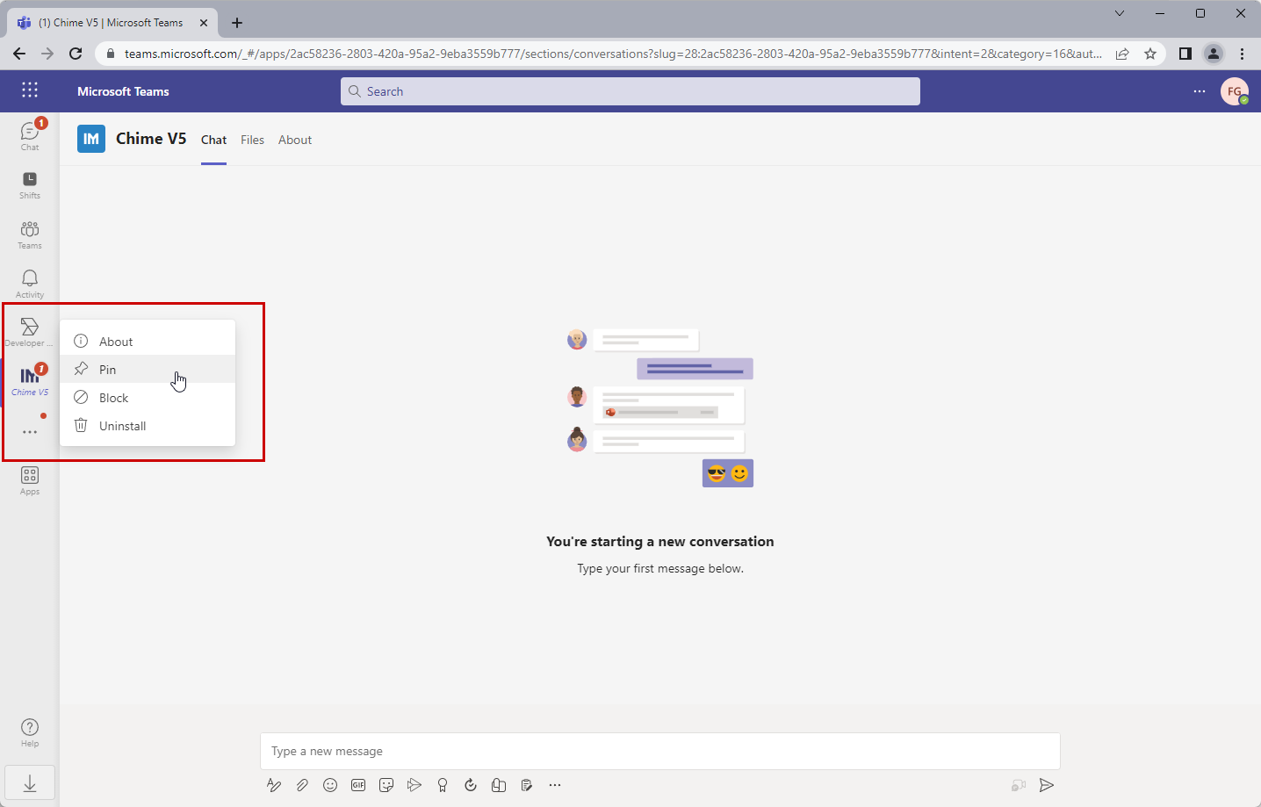Image resolution: width=1261 pixels, height=807 pixels.
Task: Switch to the Files tab
Action: click(x=252, y=140)
